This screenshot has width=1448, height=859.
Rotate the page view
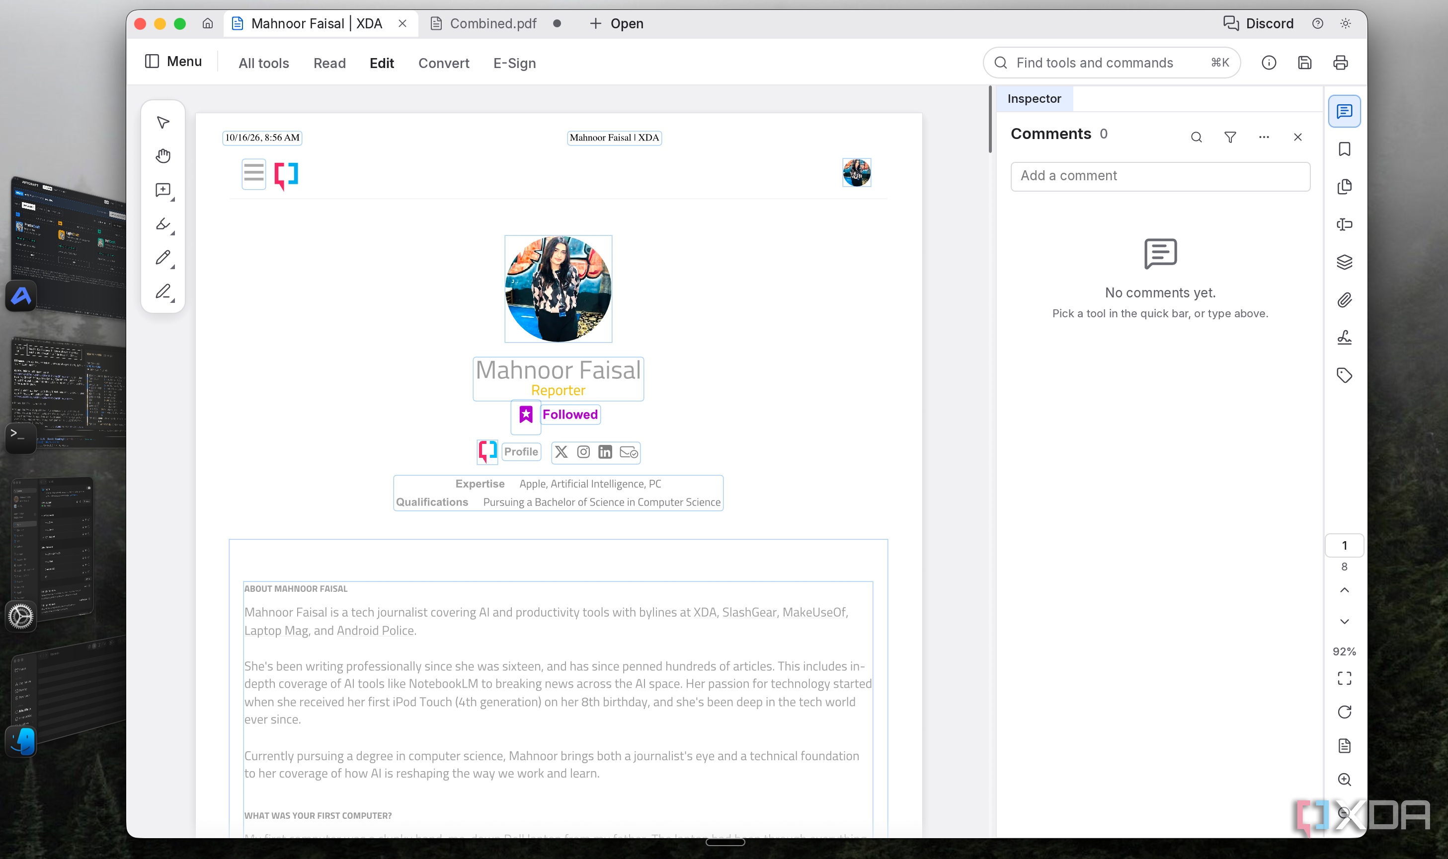pyautogui.click(x=1344, y=712)
